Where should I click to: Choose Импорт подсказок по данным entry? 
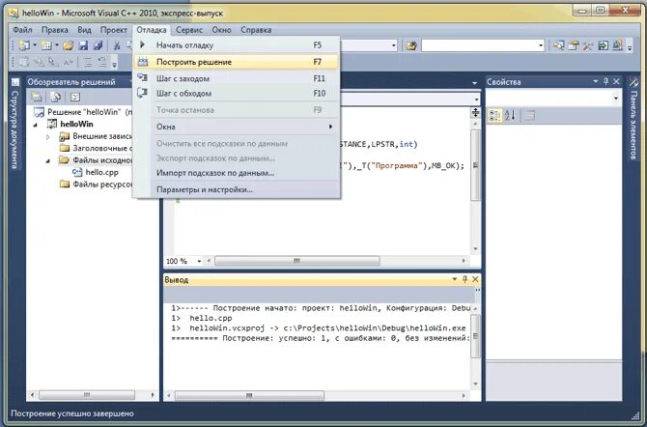(x=237, y=173)
